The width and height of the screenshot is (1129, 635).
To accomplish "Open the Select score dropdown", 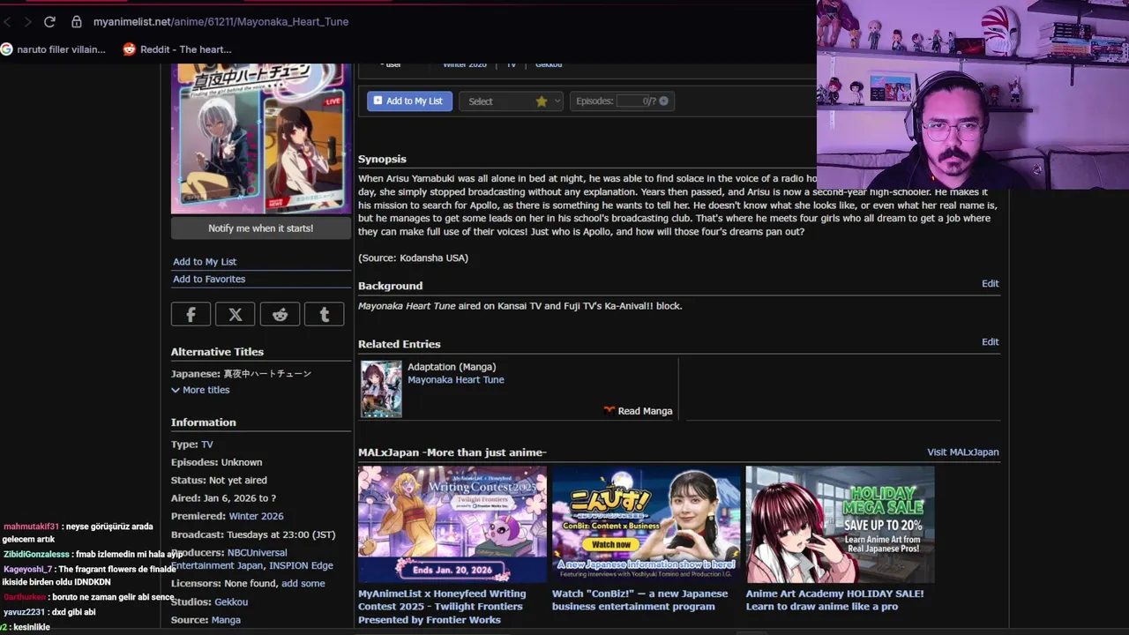I will point(511,101).
